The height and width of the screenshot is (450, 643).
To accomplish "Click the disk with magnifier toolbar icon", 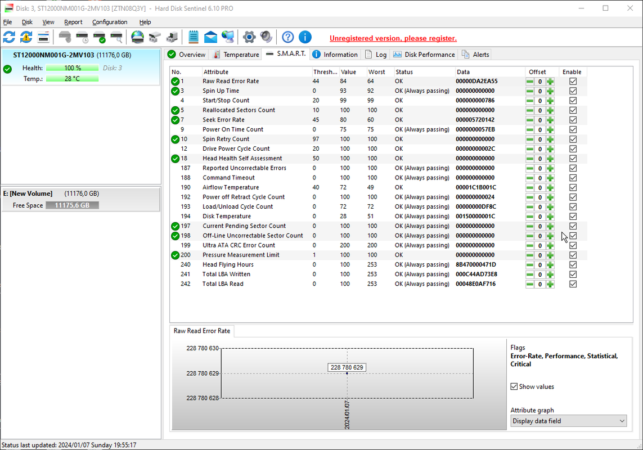I will 116,37.
